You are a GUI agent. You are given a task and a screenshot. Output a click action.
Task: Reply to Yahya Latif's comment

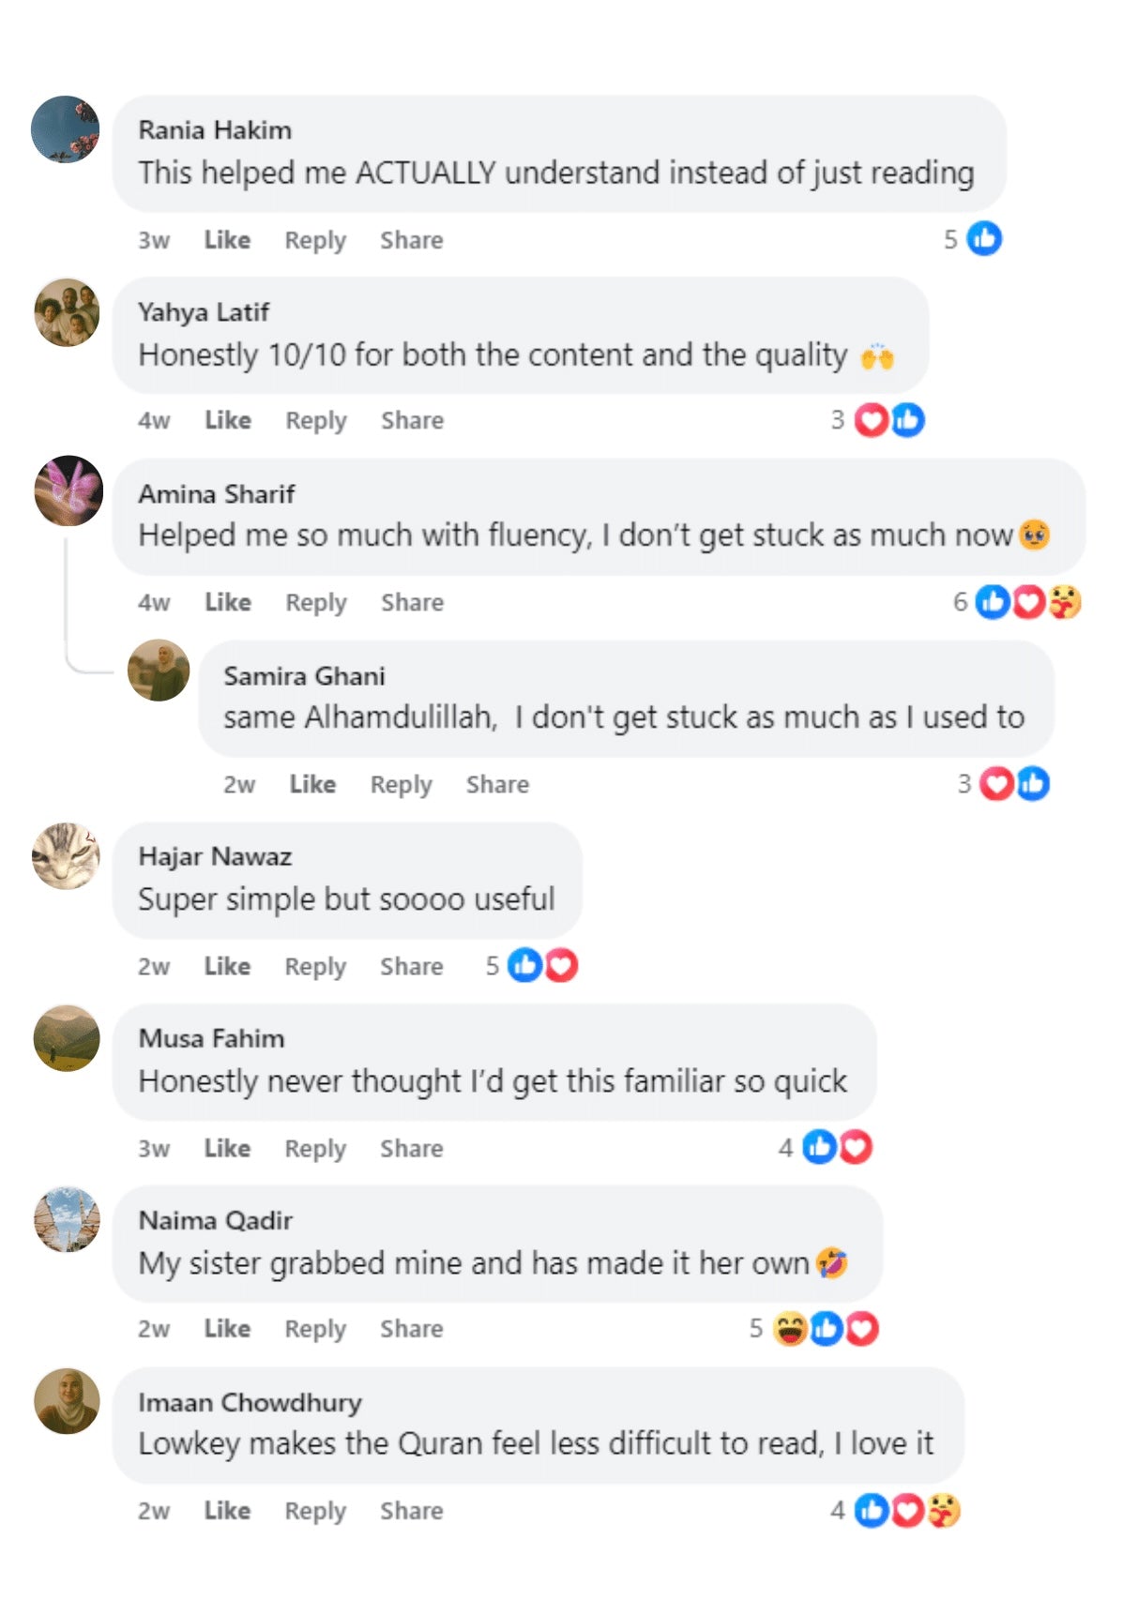(x=316, y=421)
